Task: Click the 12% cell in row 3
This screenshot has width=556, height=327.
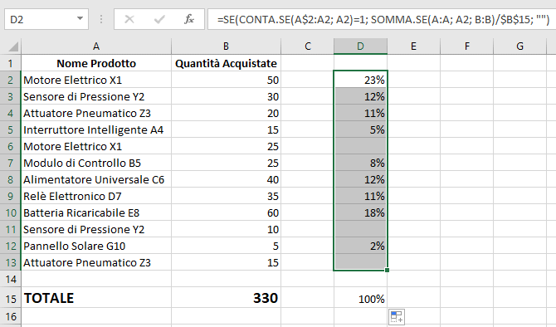Action: [360, 96]
